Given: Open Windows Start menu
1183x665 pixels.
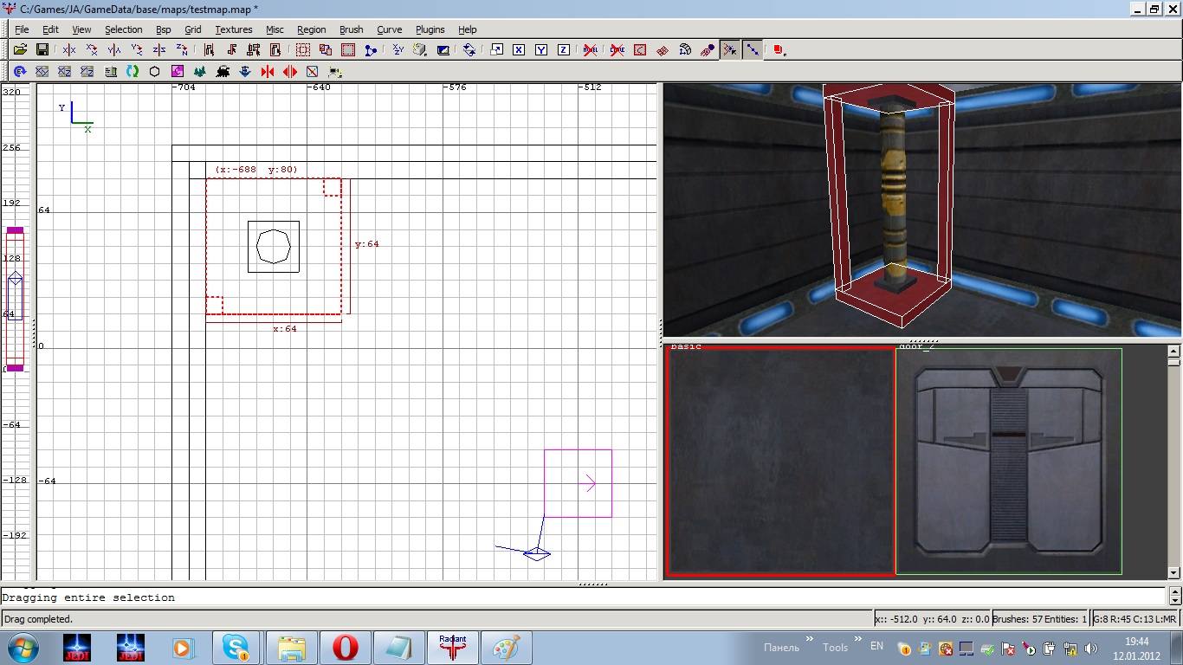Looking at the screenshot, I should coord(23,648).
